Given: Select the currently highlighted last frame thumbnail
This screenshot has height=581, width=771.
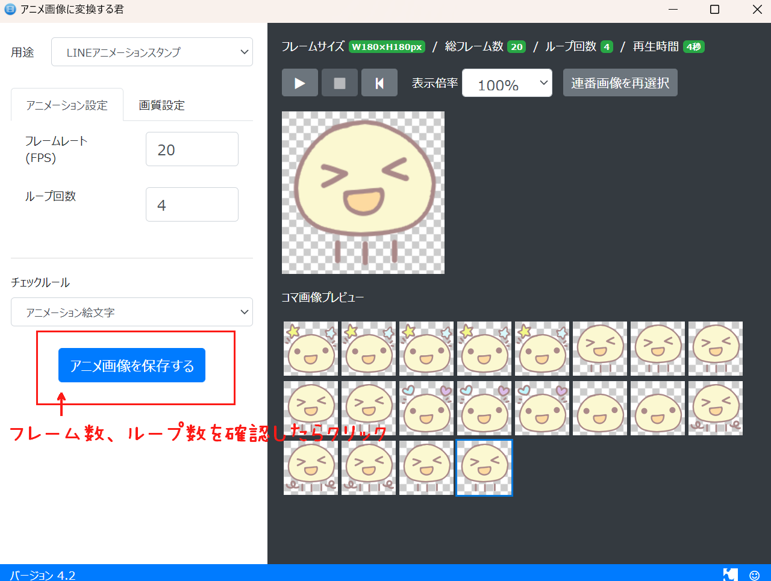Looking at the screenshot, I should point(484,467).
